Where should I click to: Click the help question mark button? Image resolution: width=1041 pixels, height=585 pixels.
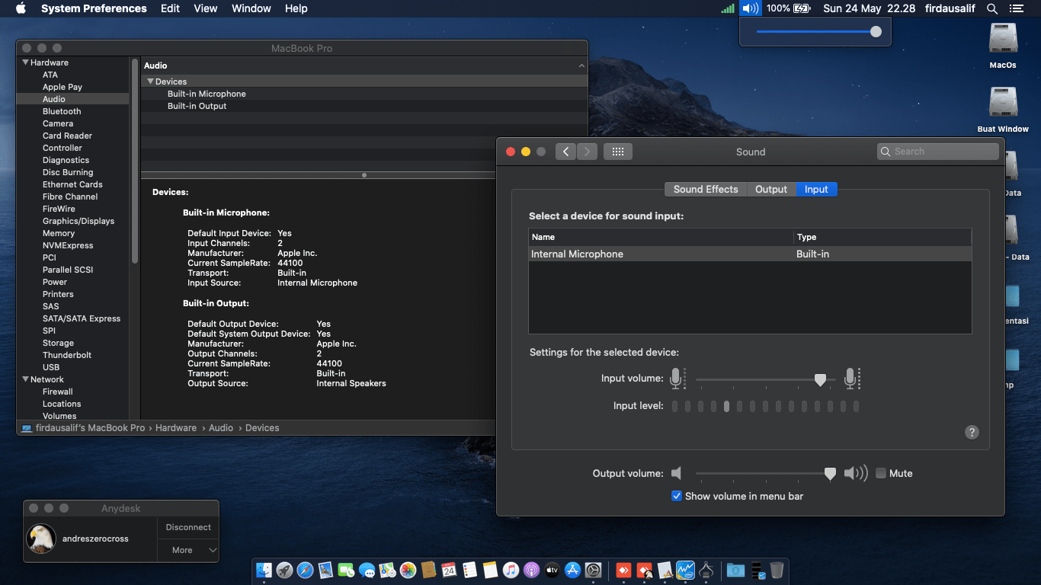972,432
